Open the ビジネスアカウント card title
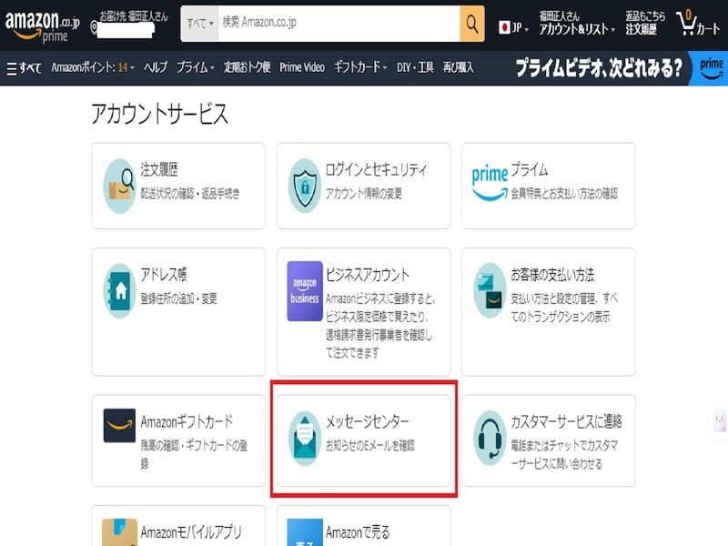 pos(368,275)
